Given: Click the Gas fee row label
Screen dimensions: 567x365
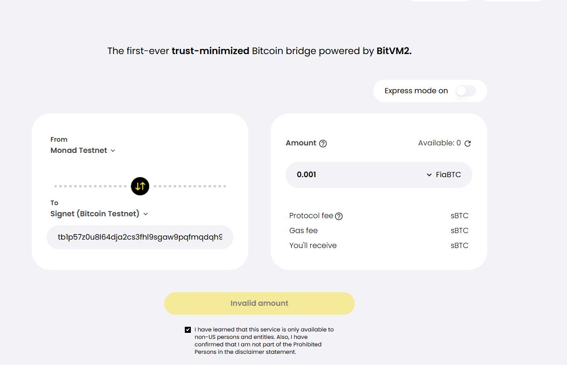Looking at the screenshot, I should pos(303,231).
